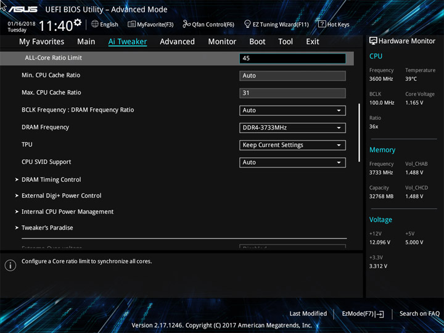Screen dimensions: 444x333
Task: Click the 39°C temperature value
Action: tap(411, 79)
